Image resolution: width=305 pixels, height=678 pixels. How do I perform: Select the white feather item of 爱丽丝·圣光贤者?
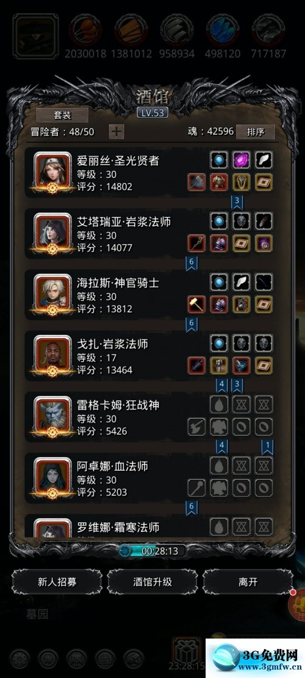click(x=263, y=160)
